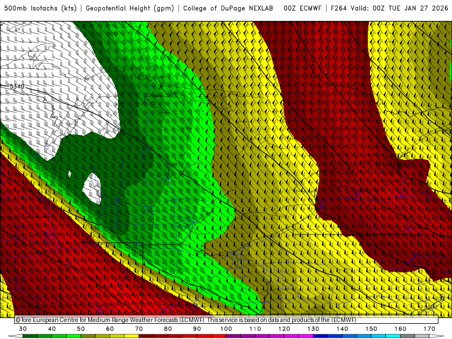Select the bright yellow swatch ending at 70

[132, 336]
